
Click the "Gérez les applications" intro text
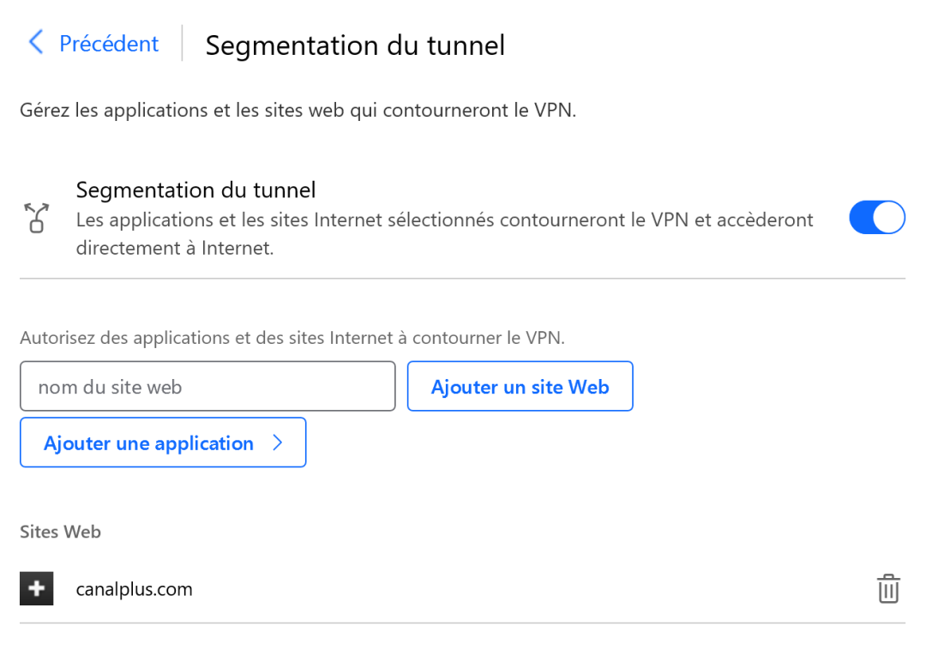click(x=298, y=111)
